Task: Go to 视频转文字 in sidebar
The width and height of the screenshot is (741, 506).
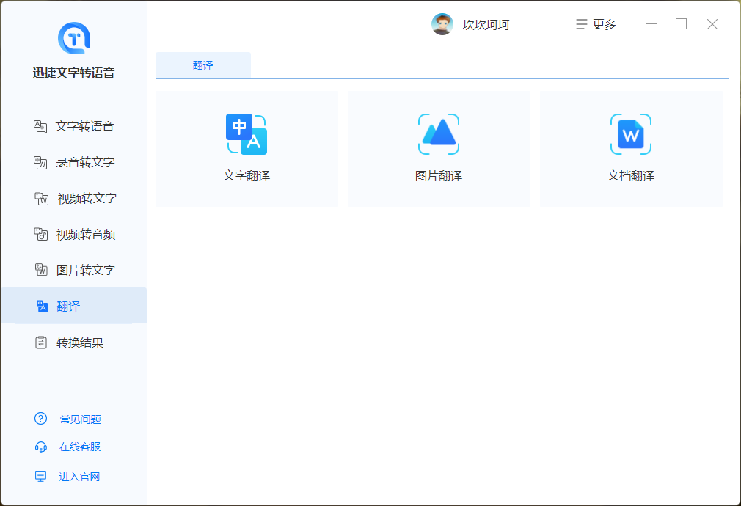Action: click(74, 199)
